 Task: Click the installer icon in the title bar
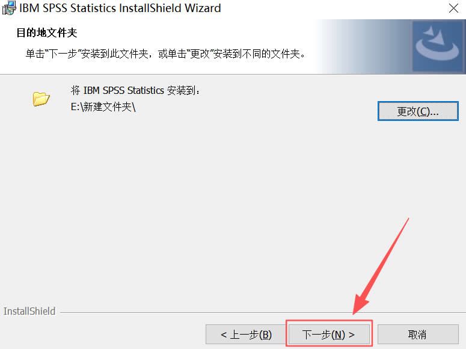point(8,8)
